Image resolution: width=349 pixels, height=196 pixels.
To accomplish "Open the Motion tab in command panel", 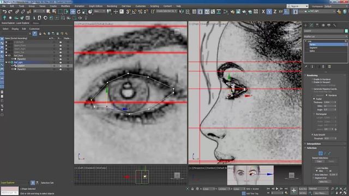I will [323, 26].
